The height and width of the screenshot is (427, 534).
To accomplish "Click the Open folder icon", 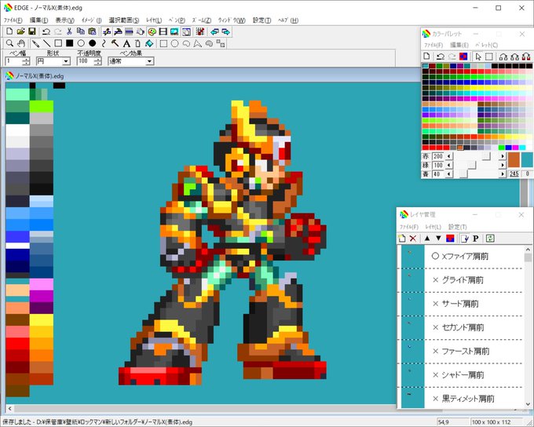I will [20, 31].
